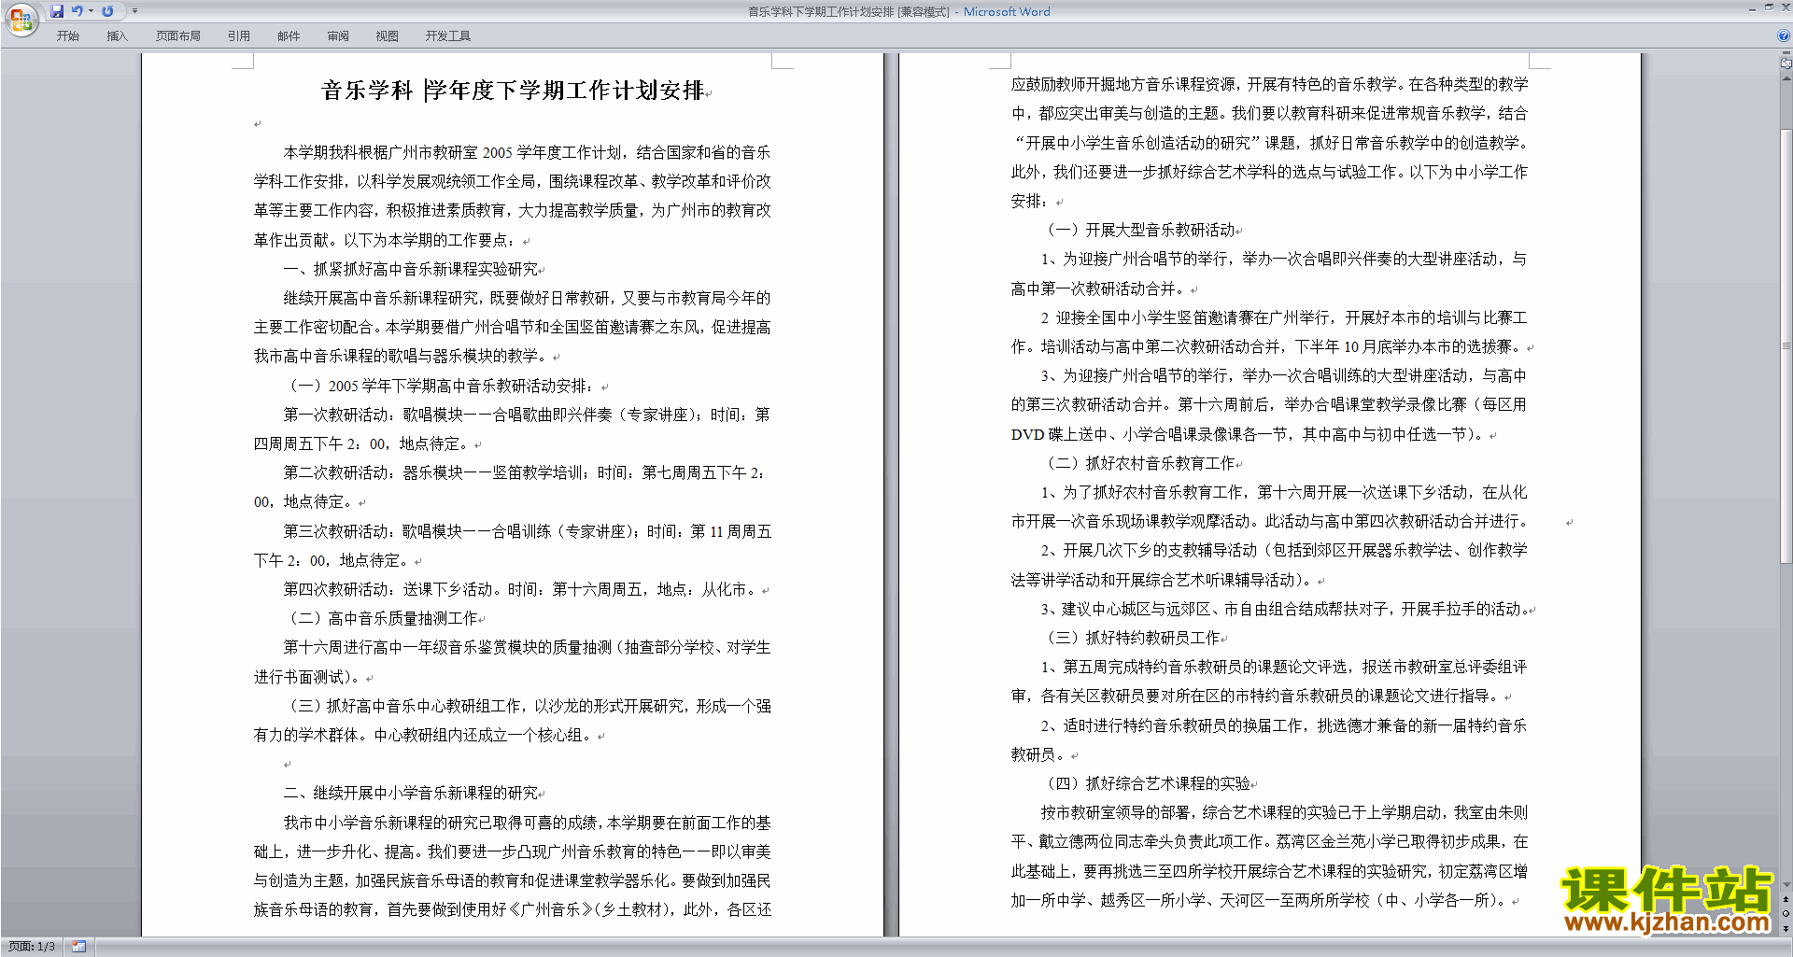Click the line starting 第四次教研活动：送课下乡活动

[522, 589]
